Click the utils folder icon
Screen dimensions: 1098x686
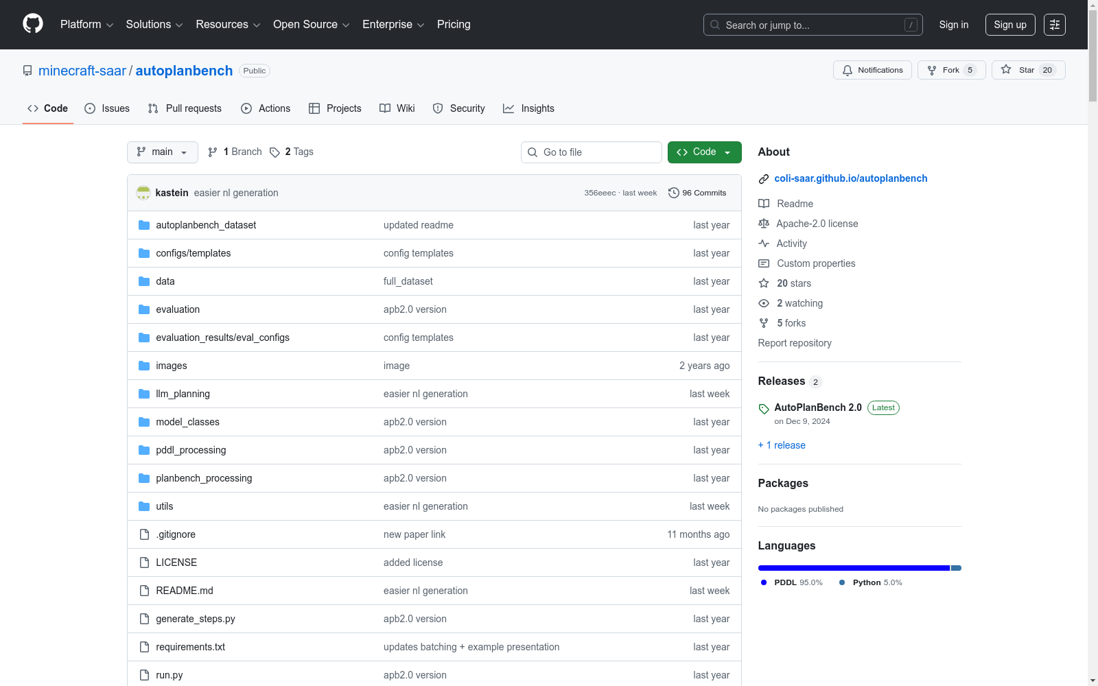pos(144,506)
